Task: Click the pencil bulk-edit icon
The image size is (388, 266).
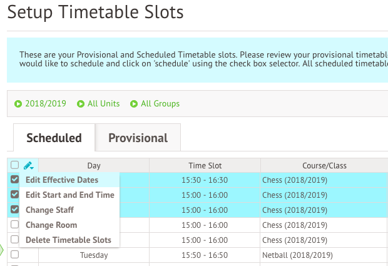Action: pyautogui.click(x=28, y=165)
